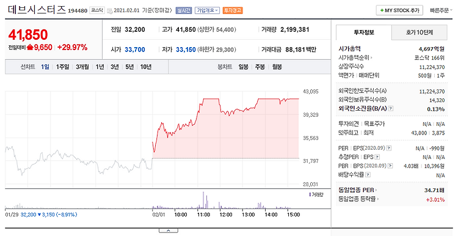Click help icon beside PBR BPS(2020.09)
458x236 pixels.
(x=390, y=166)
